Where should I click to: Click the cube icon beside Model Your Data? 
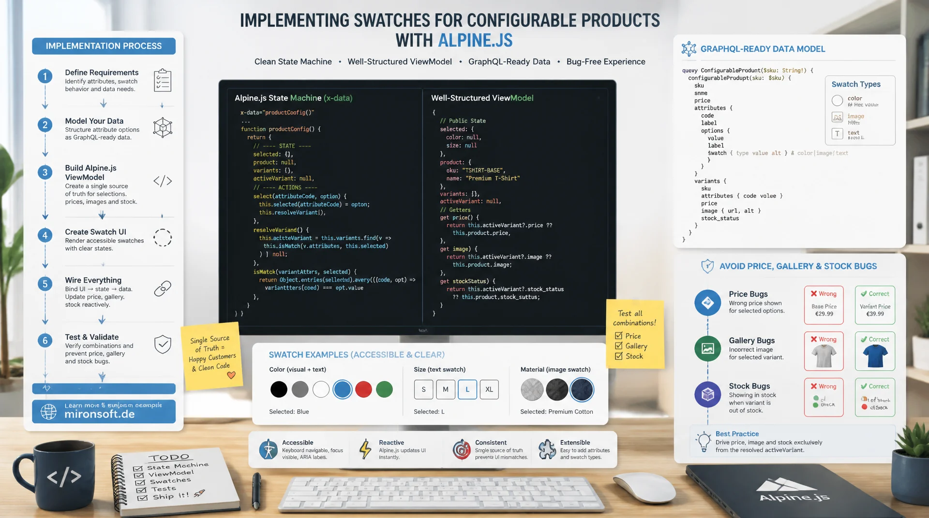tap(163, 128)
